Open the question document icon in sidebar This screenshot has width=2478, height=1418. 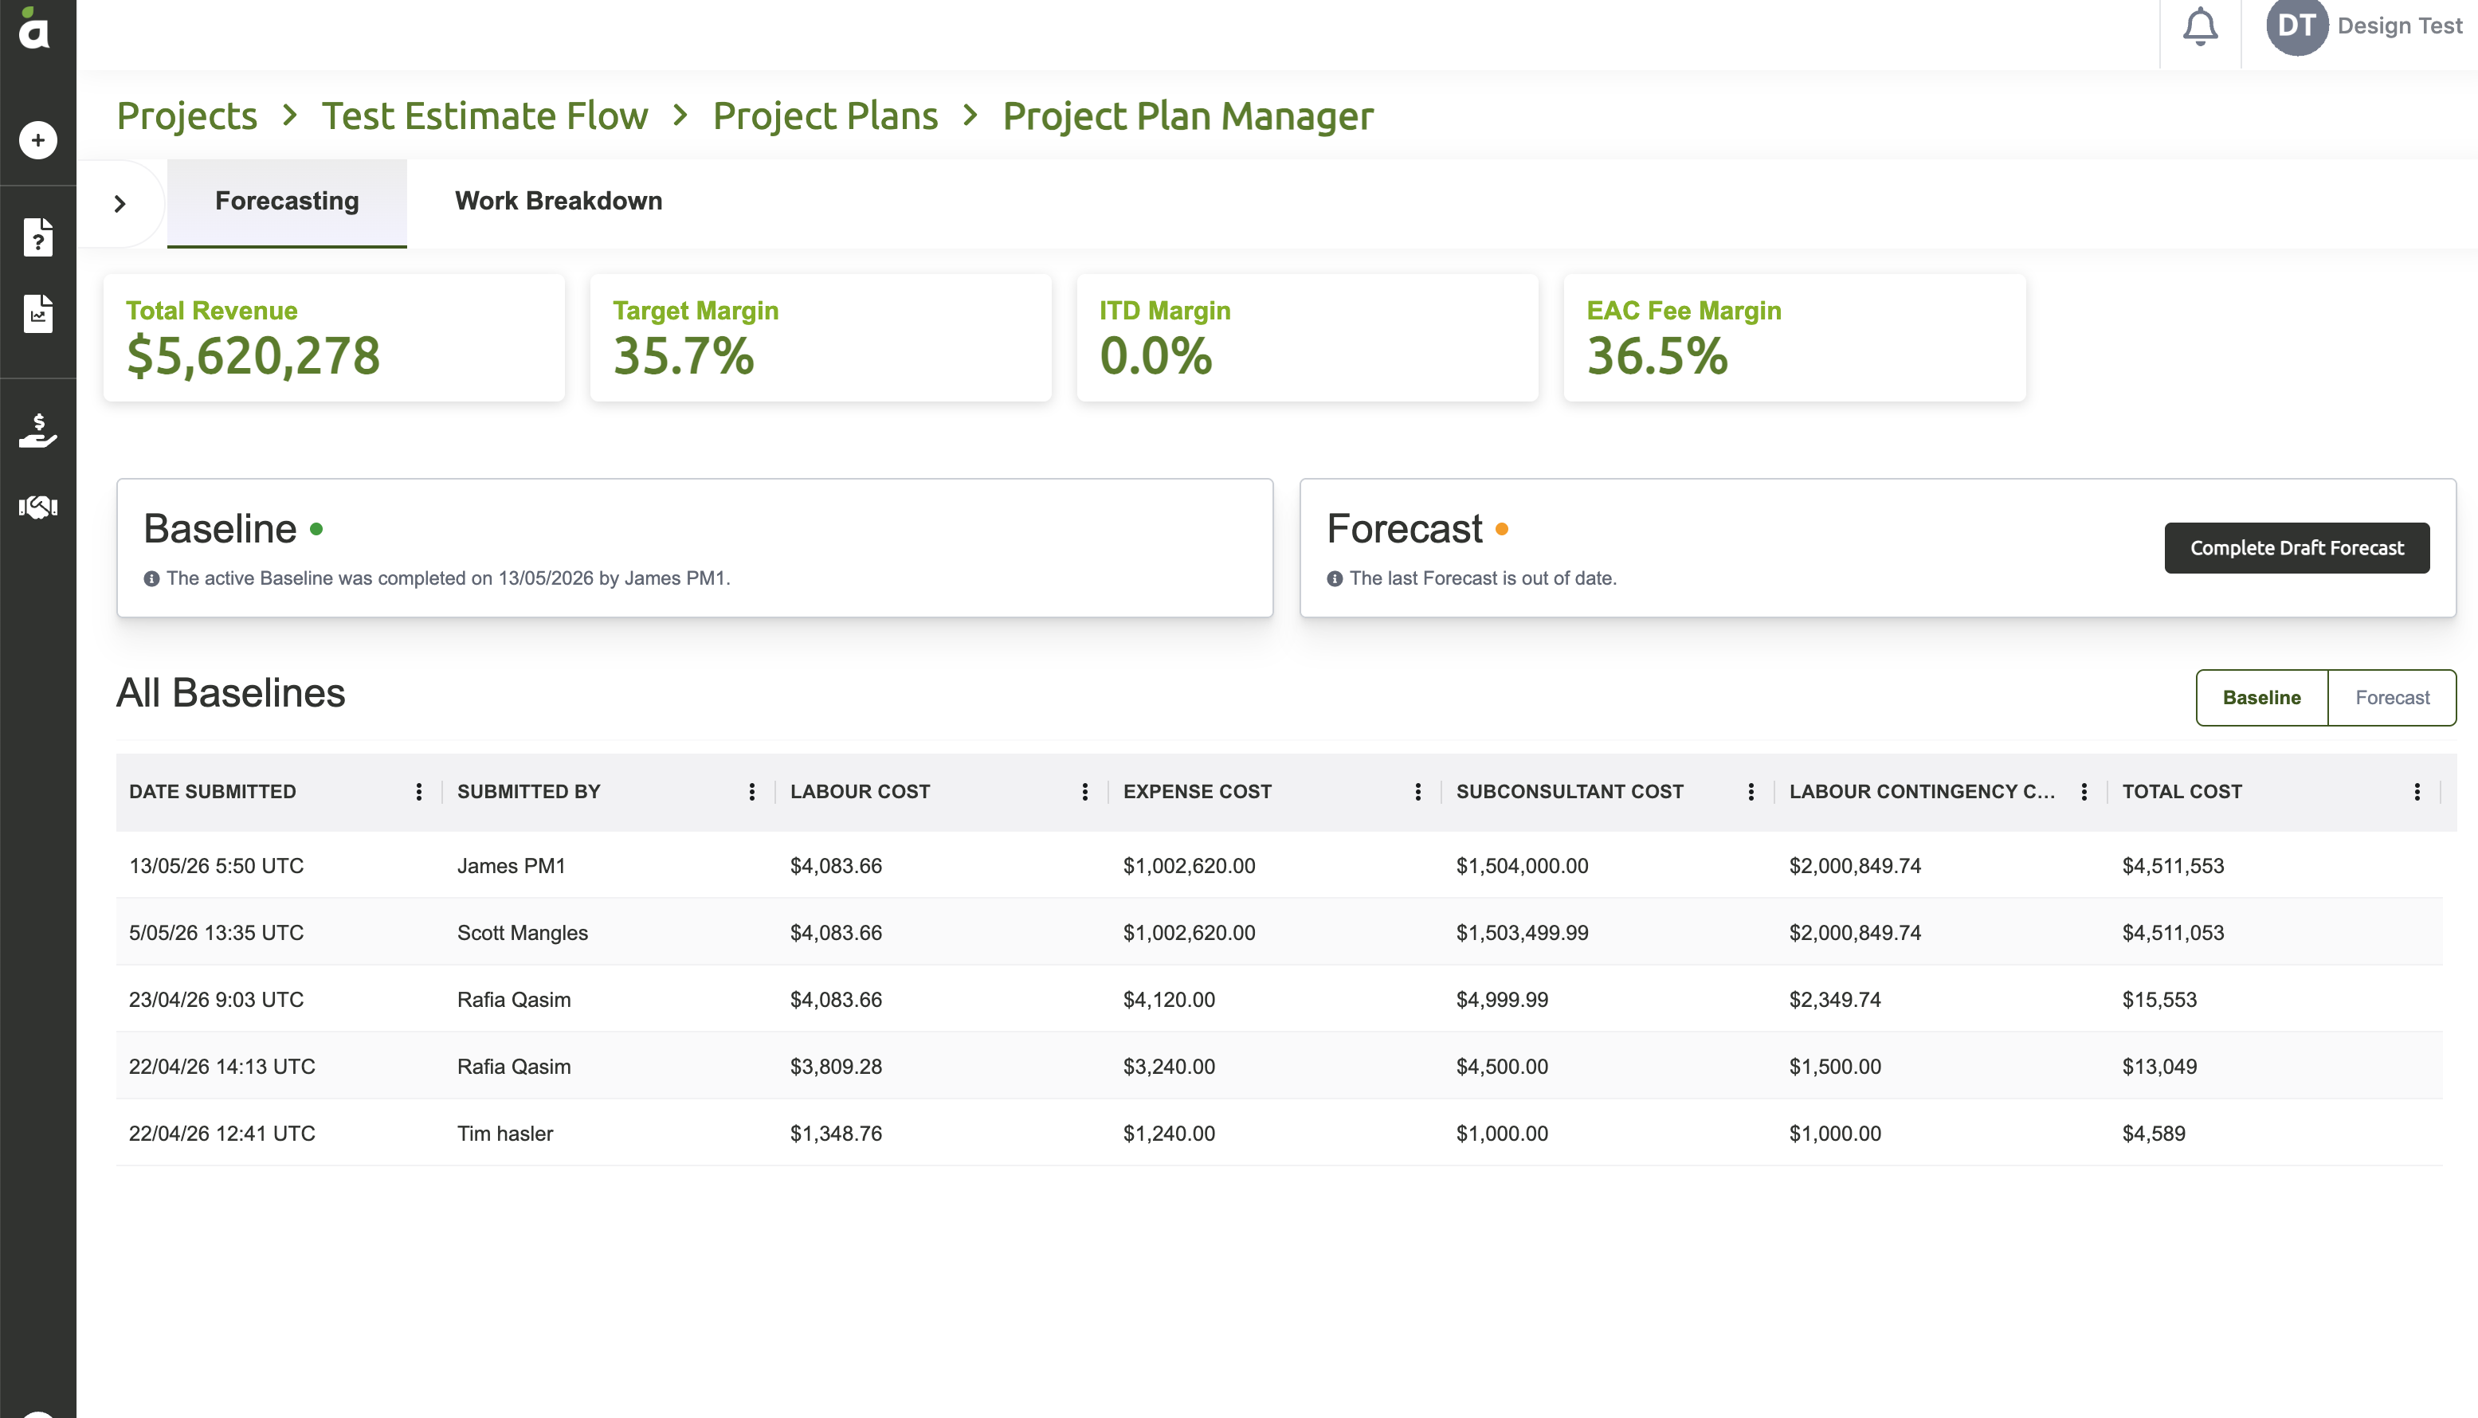[38, 237]
